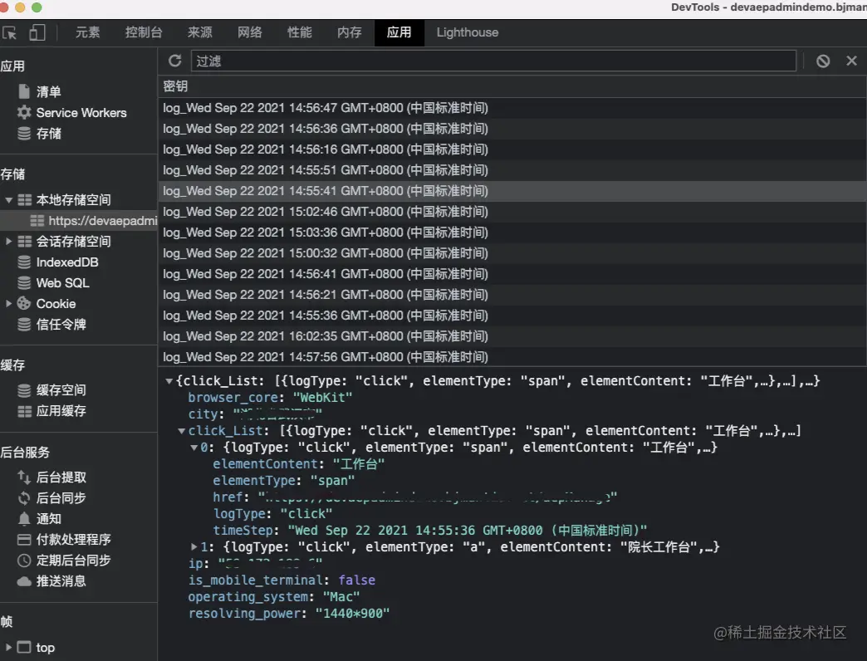Switch to the 元素 tab
Image resolution: width=867 pixels, height=661 pixels.
(x=88, y=32)
